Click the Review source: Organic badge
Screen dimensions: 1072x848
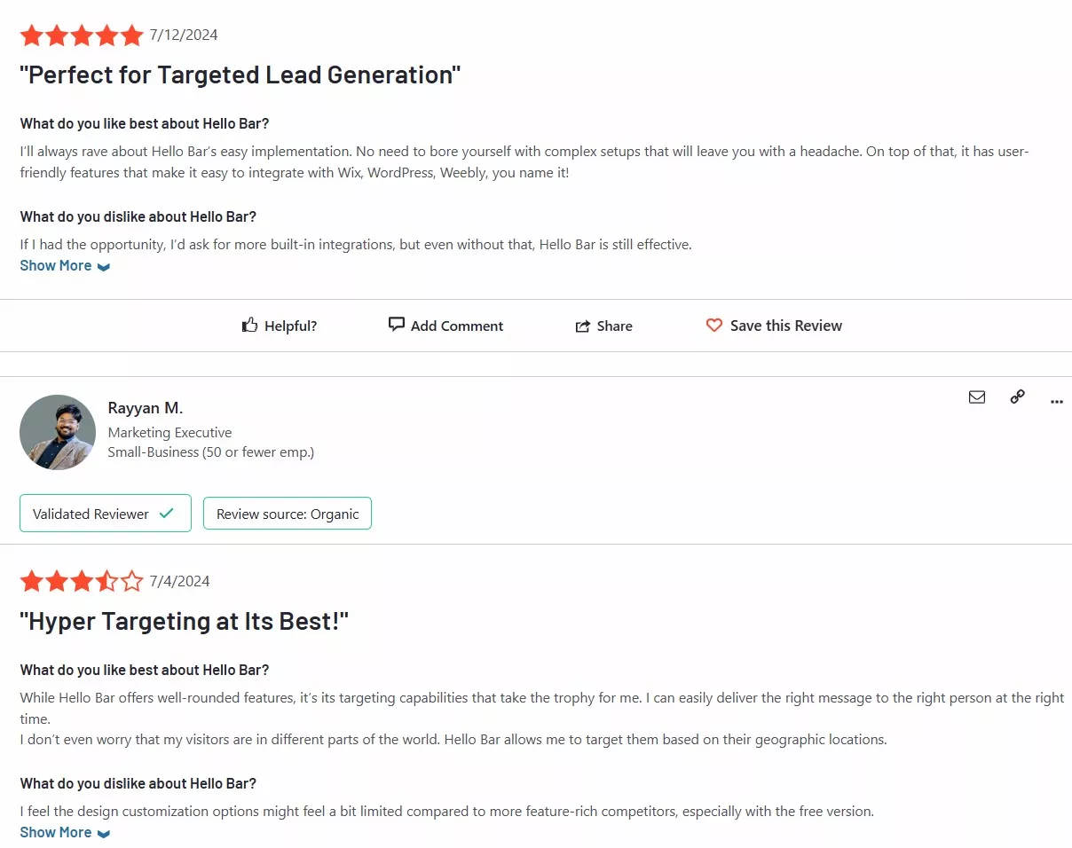click(x=288, y=514)
